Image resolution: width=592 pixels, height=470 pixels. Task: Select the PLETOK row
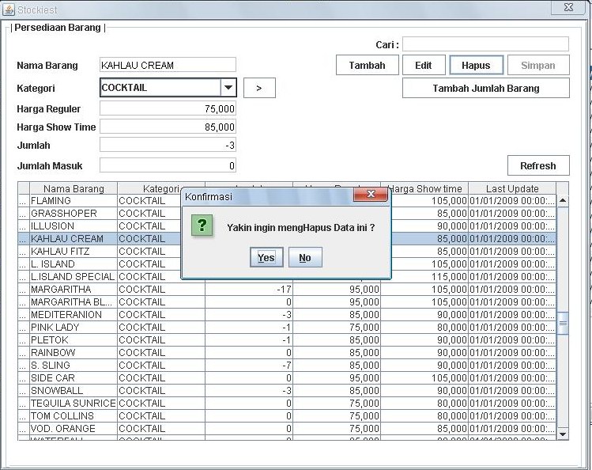(x=287, y=340)
